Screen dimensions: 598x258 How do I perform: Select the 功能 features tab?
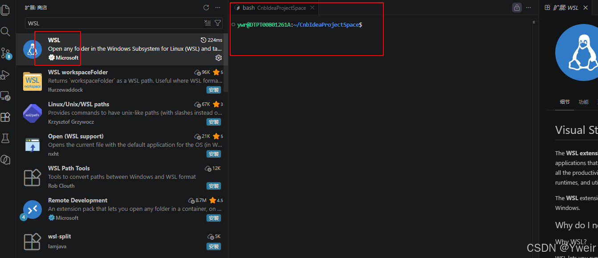point(583,102)
